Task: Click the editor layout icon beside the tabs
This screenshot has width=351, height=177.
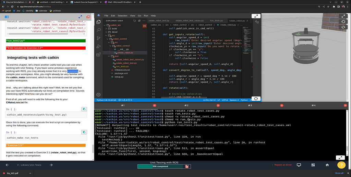Action: [257, 22]
